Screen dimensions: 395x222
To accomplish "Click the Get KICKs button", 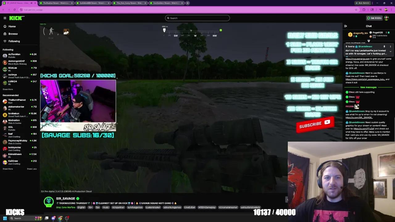I will click(374, 18).
